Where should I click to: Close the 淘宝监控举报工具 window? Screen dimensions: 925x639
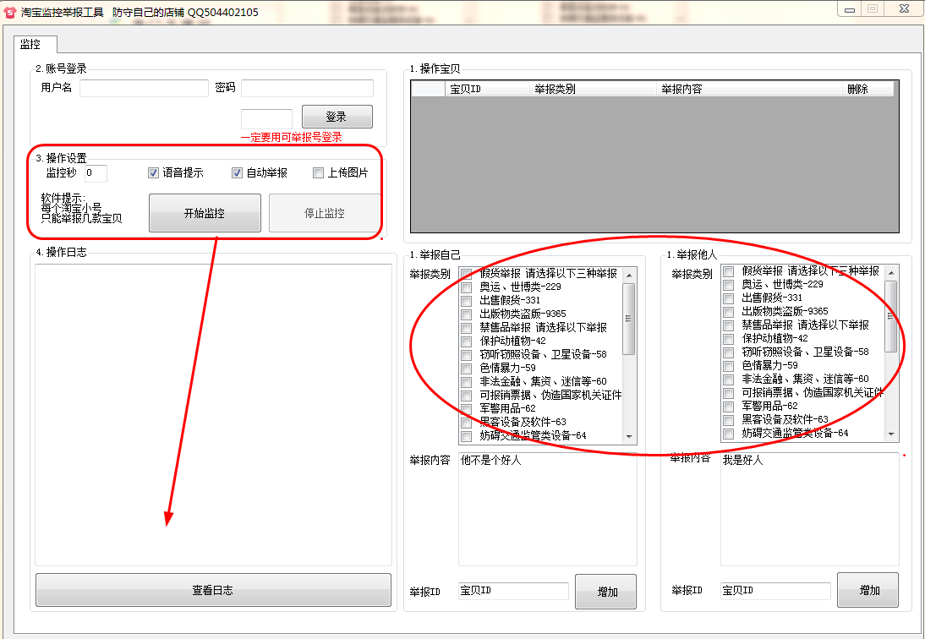point(904,8)
